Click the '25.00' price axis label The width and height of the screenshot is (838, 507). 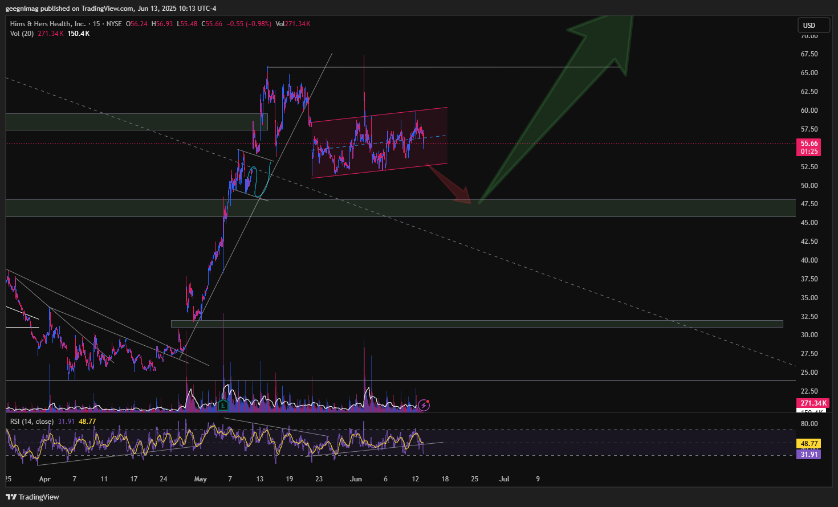[809, 373]
